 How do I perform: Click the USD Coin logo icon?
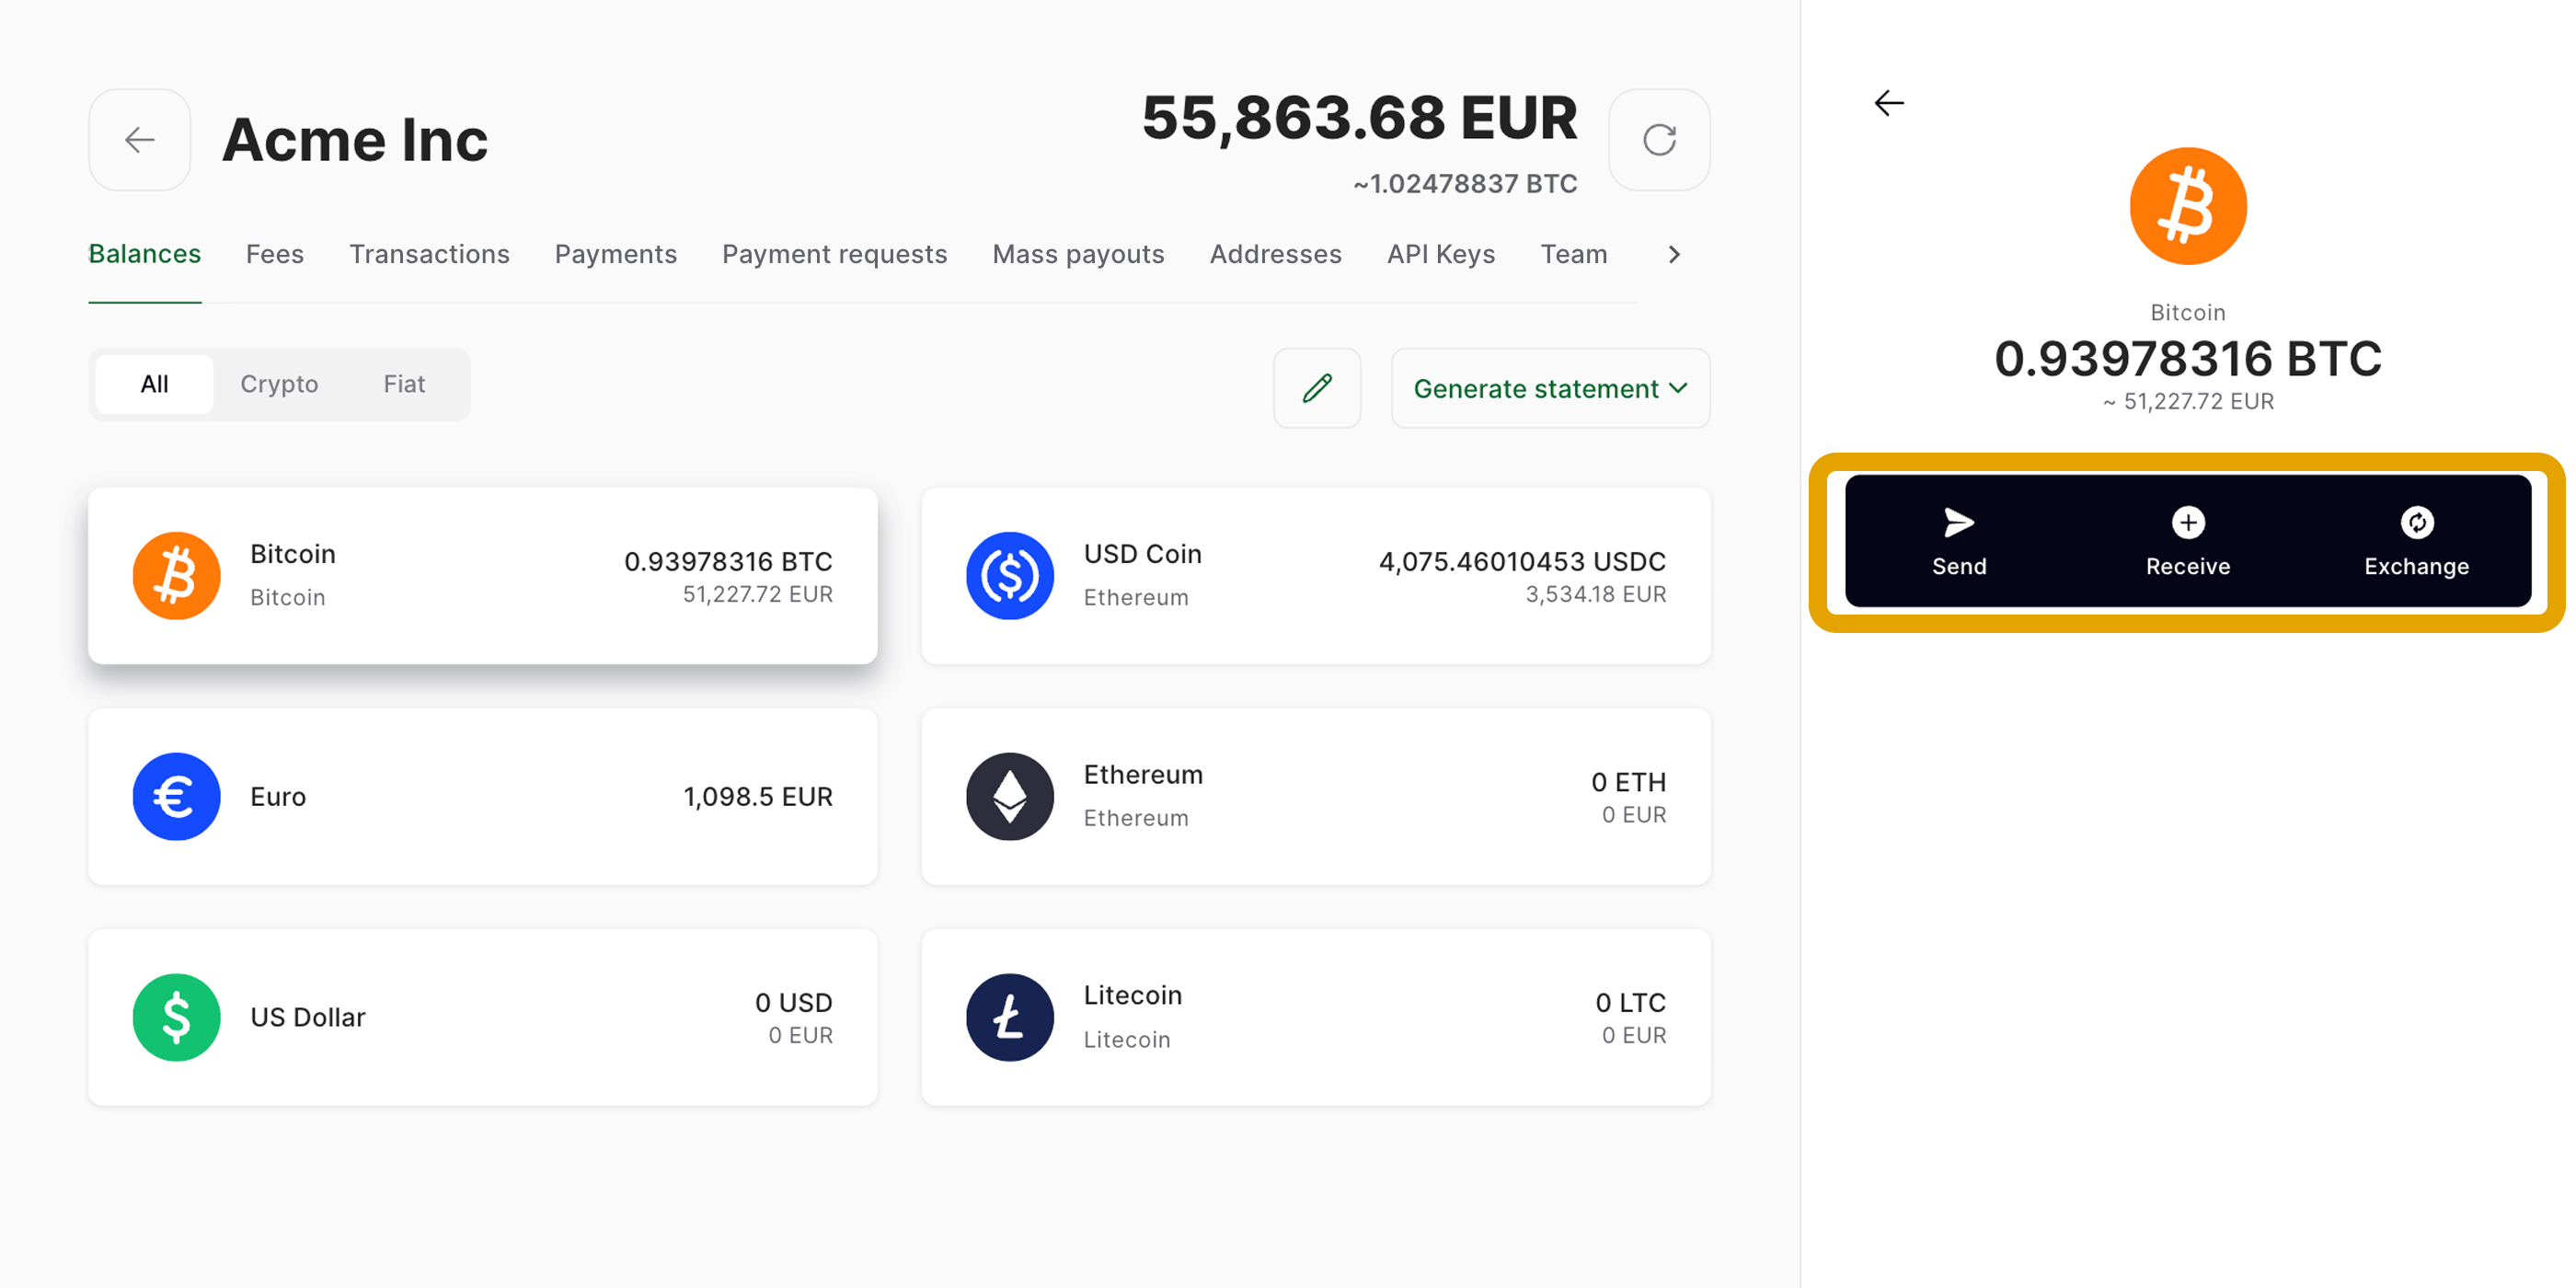[1010, 576]
